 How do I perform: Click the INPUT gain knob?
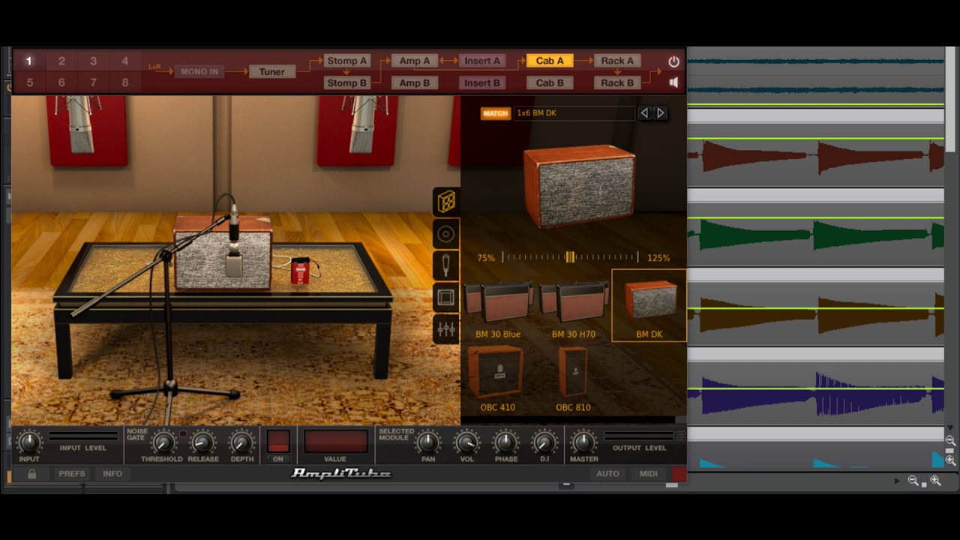(x=29, y=442)
